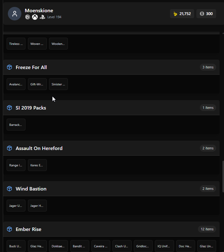Select the Gift-Wr... item tile
Viewport: 224px width, 252px height.
tap(37, 84)
